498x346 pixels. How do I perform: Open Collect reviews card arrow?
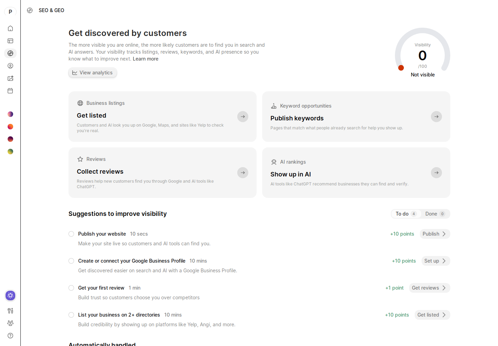pos(243,173)
